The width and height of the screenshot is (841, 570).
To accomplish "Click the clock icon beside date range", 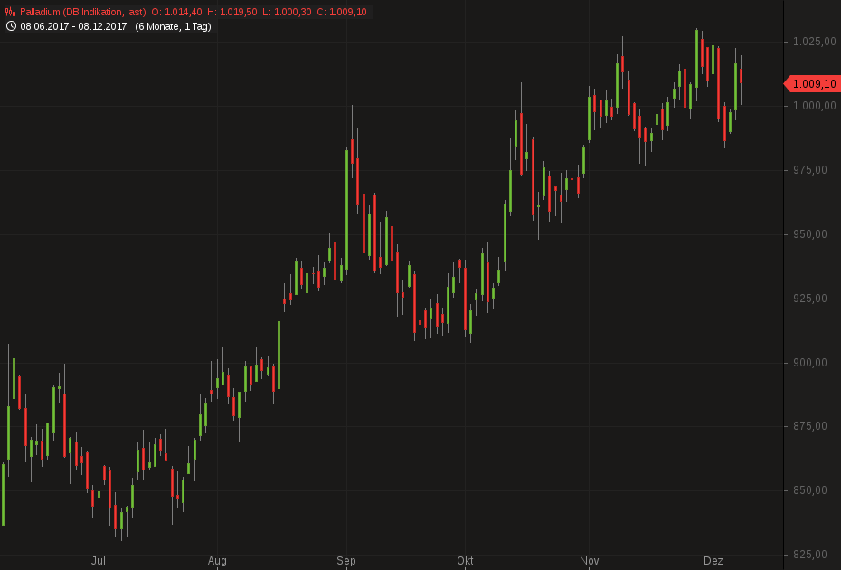I will (x=11, y=26).
